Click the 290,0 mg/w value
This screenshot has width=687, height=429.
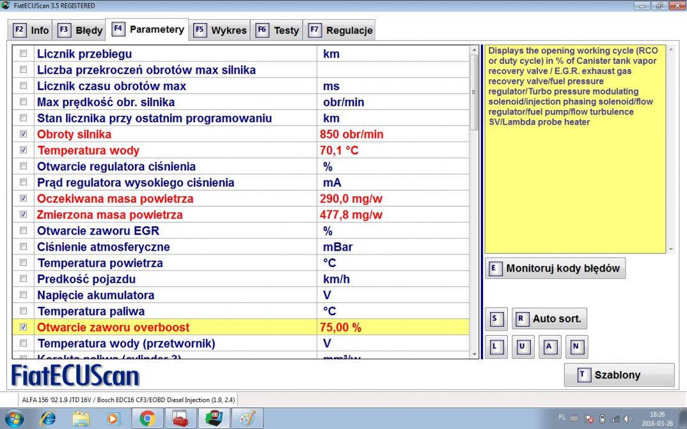(351, 199)
